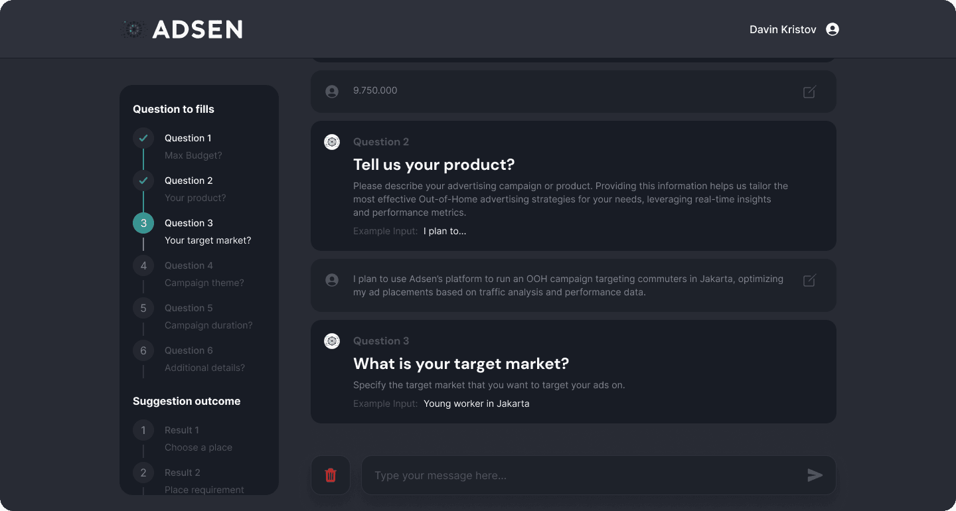Screen dimensions: 956x511
Task: Open Question 2 in sidebar
Action: pyautogui.click(x=189, y=181)
